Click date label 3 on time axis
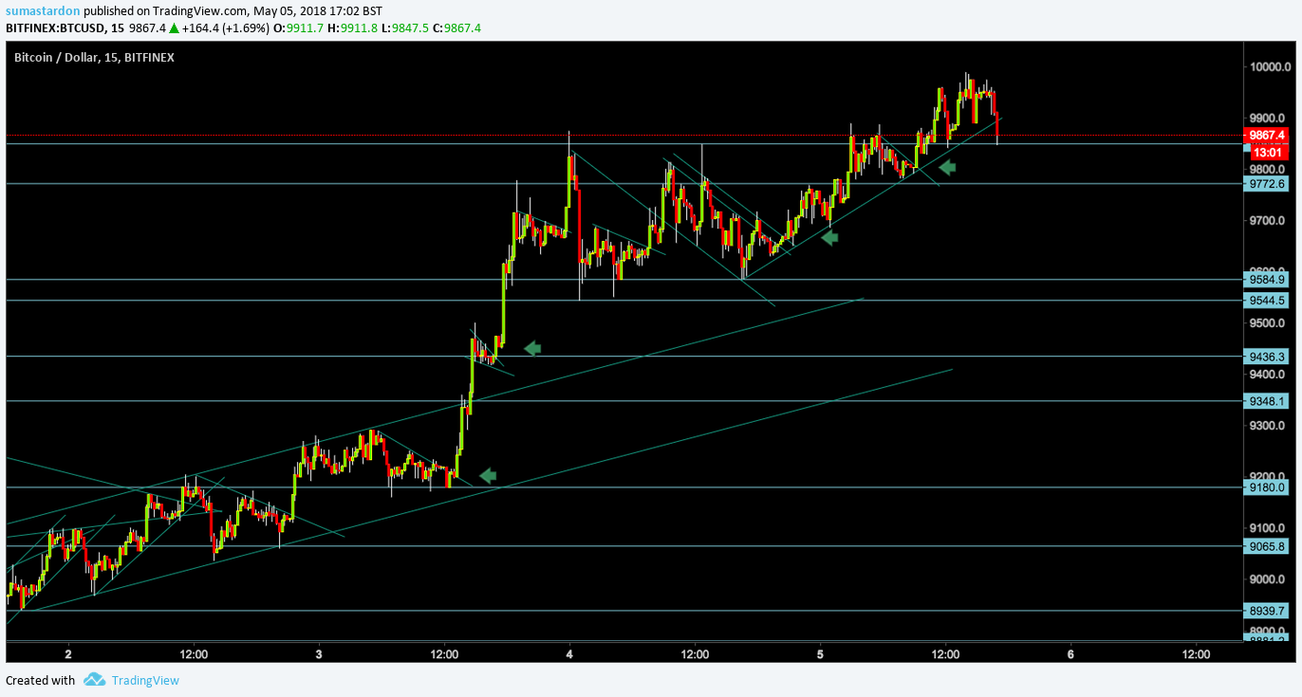The image size is (1302, 697). coord(319,654)
